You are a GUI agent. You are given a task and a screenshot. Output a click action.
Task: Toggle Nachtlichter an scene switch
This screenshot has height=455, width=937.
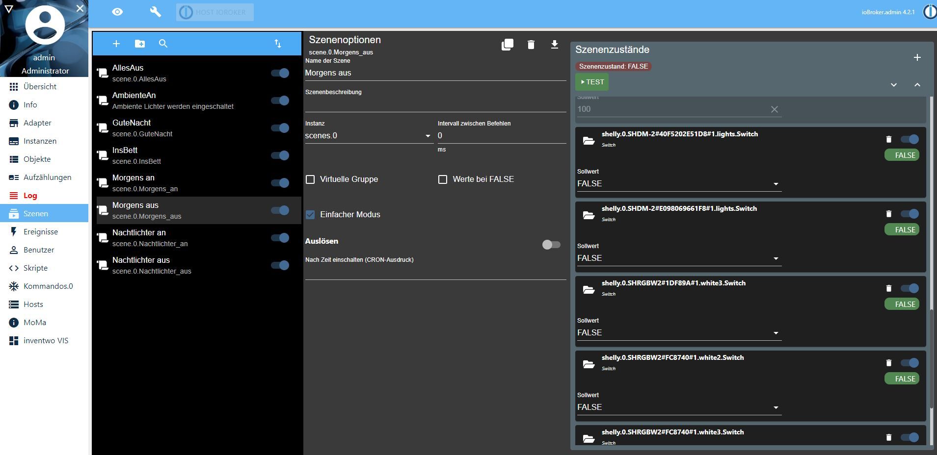(x=280, y=238)
